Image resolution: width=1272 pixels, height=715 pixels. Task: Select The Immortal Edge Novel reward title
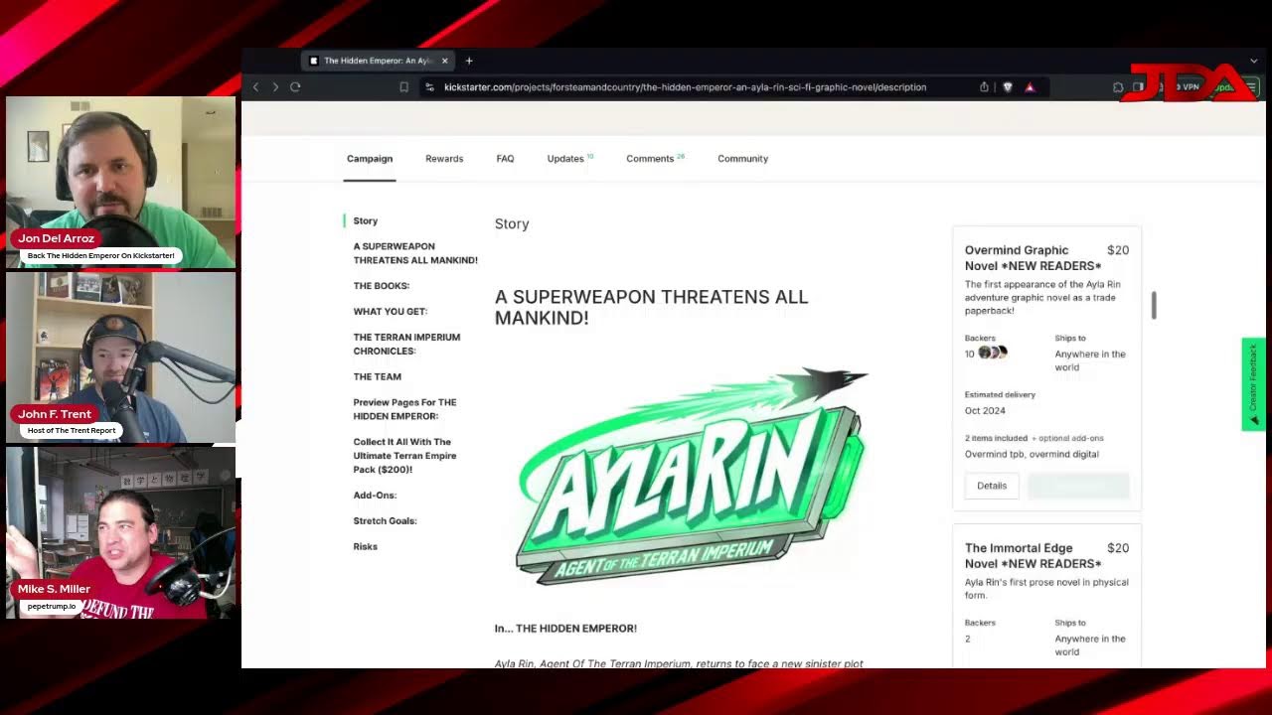click(1033, 556)
